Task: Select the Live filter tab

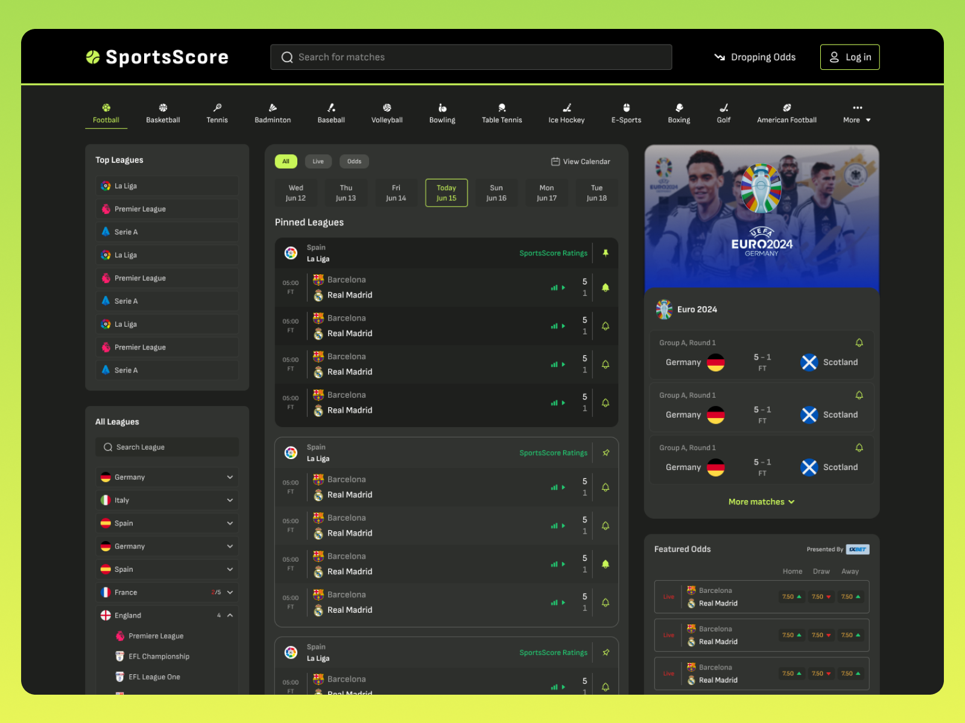Action: [318, 161]
